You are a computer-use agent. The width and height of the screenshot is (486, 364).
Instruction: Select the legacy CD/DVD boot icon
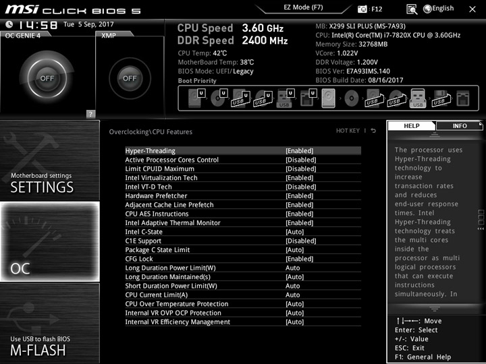pos(352,98)
